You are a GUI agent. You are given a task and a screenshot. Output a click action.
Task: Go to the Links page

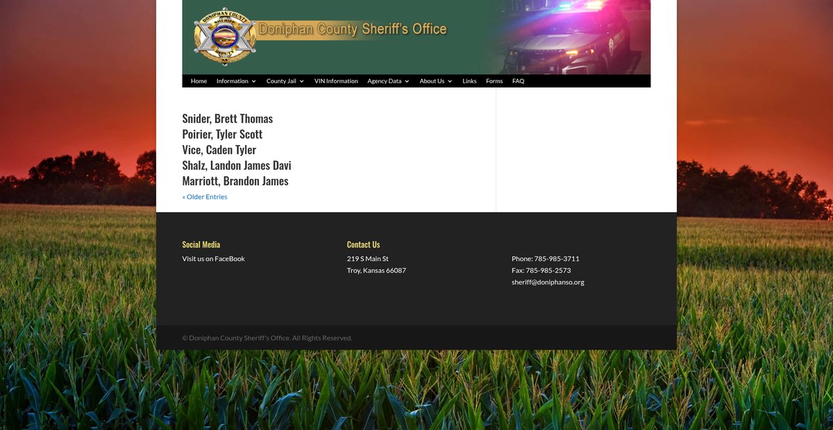pyautogui.click(x=469, y=81)
